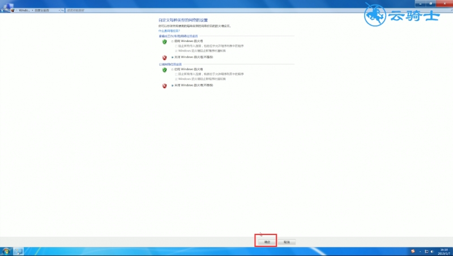Open the volume speaker tray icon
The width and height of the screenshot is (453, 256).
(432, 251)
